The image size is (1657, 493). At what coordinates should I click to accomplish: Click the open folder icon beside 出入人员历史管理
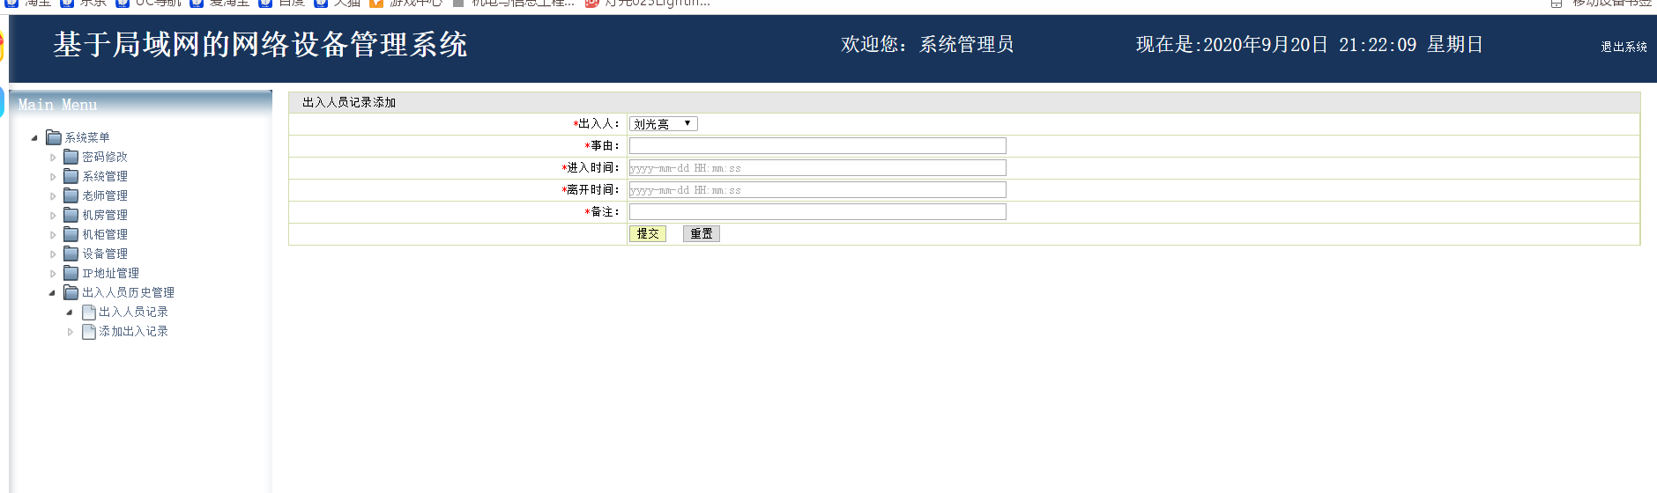(71, 292)
